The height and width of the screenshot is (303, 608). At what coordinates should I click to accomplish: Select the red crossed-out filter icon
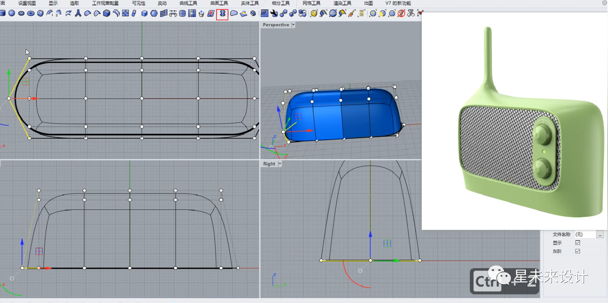coord(401,13)
